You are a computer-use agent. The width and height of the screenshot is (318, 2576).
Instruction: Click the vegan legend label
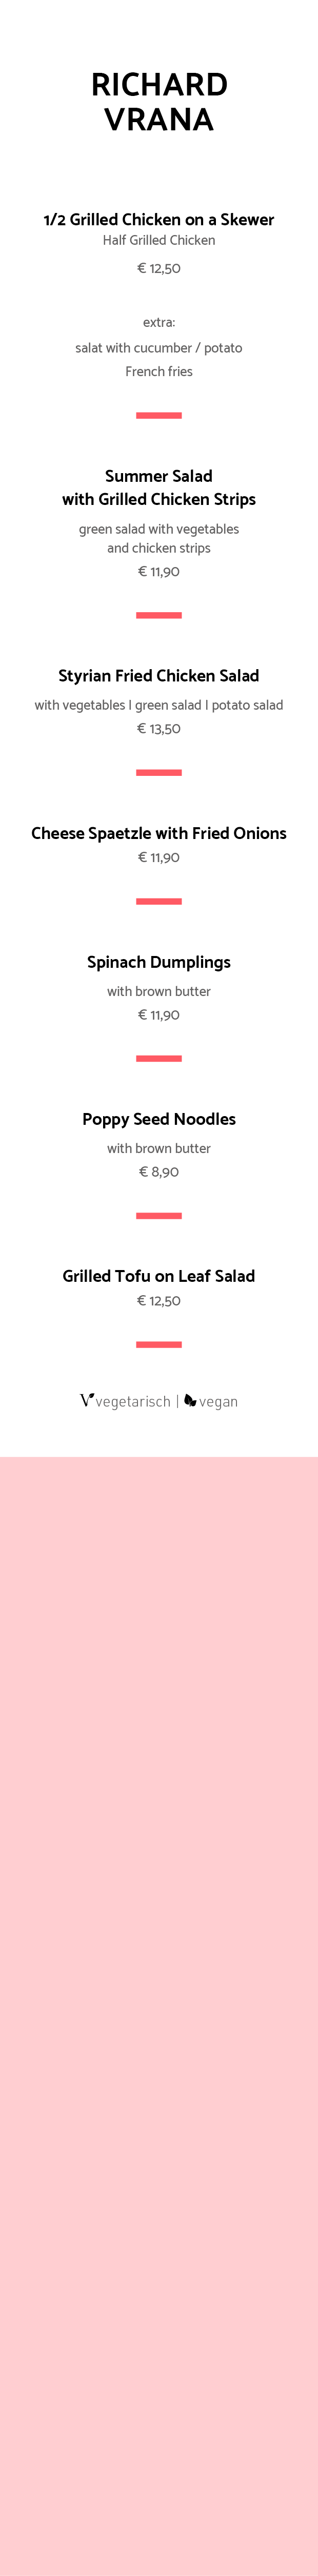[218, 1402]
